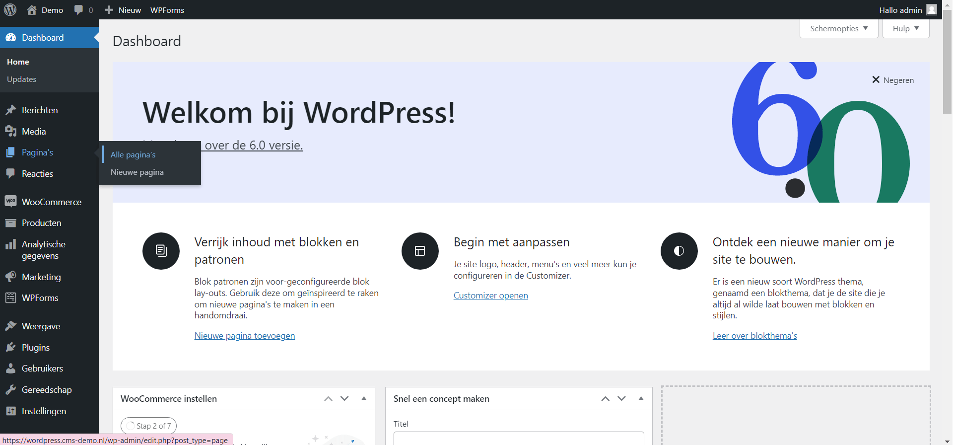The height and width of the screenshot is (445, 953).
Task: Open the Updates submenu item
Action: pos(22,79)
